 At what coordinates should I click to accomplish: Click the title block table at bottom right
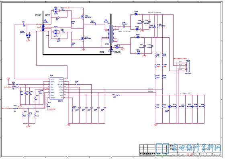click(x=180, y=150)
